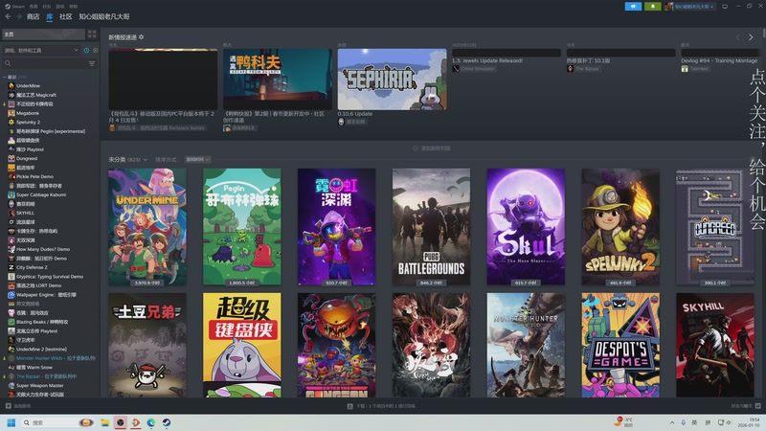Image resolution: width=766 pixels, height=431 pixels.
Task: Open the Steam logo menu
Action: [14, 7]
